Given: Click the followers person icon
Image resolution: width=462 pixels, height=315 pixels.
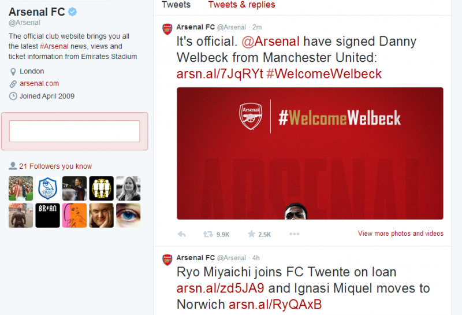Looking at the screenshot, I should 13,166.
